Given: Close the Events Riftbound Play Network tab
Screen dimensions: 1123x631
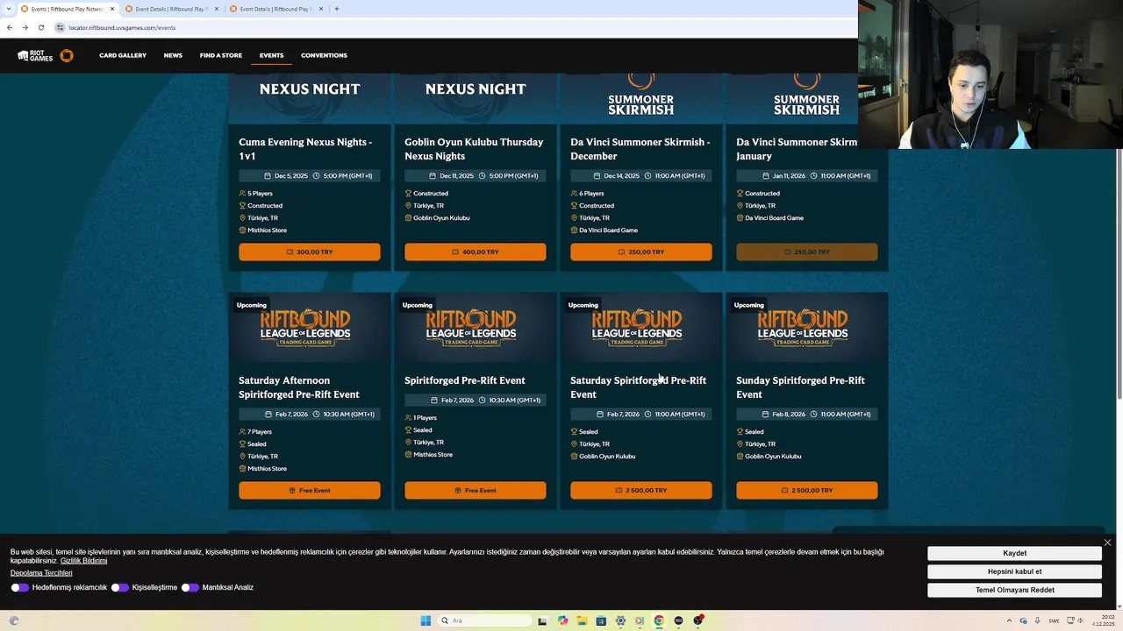Looking at the screenshot, I should point(112,9).
